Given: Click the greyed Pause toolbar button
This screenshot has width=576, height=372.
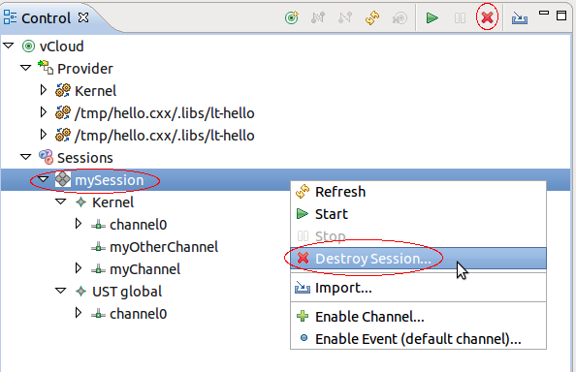Looking at the screenshot, I should click(460, 17).
